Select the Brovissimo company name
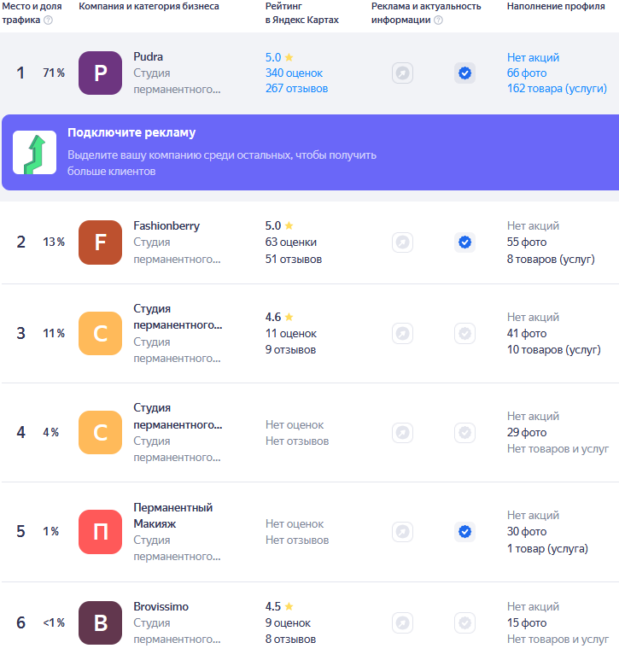The height and width of the screenshot is (666, 619). [x=161, y=607]
